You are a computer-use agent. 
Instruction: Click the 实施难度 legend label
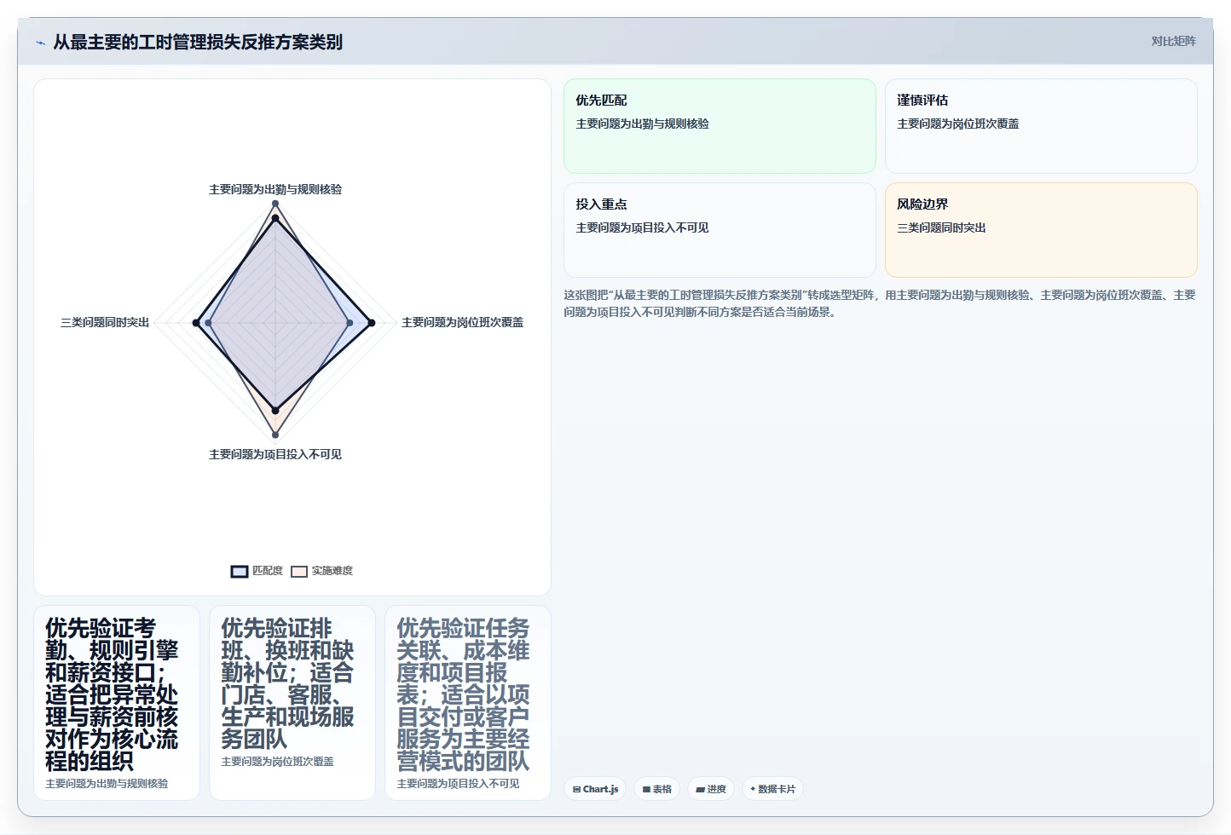332,571
